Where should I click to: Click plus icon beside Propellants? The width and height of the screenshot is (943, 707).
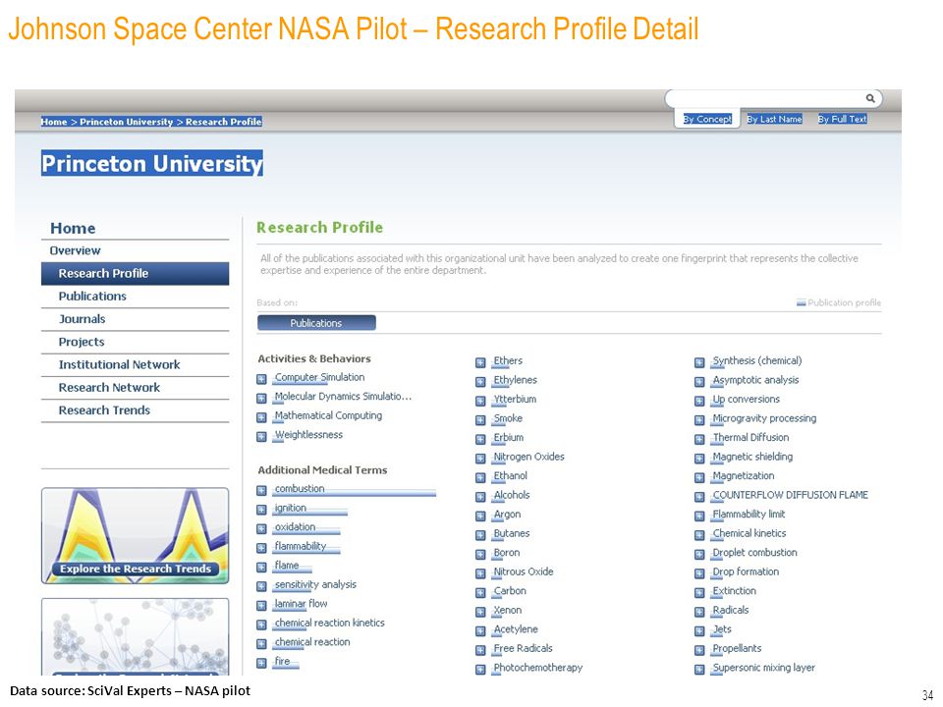(698, 650)
